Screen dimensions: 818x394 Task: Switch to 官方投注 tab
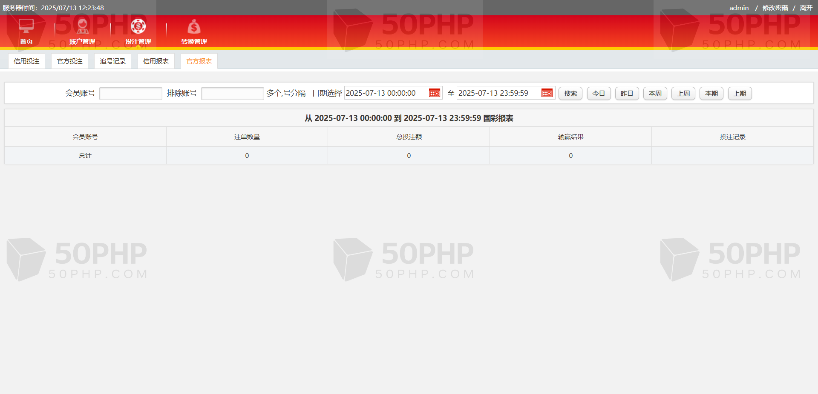pos(70,61)
